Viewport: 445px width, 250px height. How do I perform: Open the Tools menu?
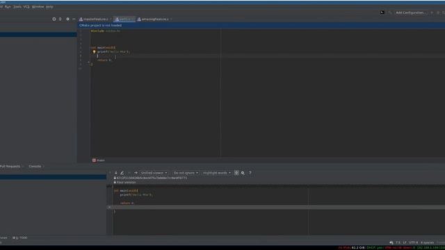click(17, 6)
